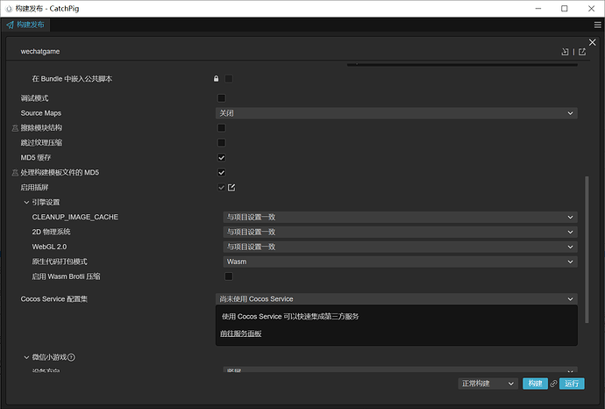Collapse the 引擎设置 section
The width and height of the screenshot is (605, 409).
26,203
